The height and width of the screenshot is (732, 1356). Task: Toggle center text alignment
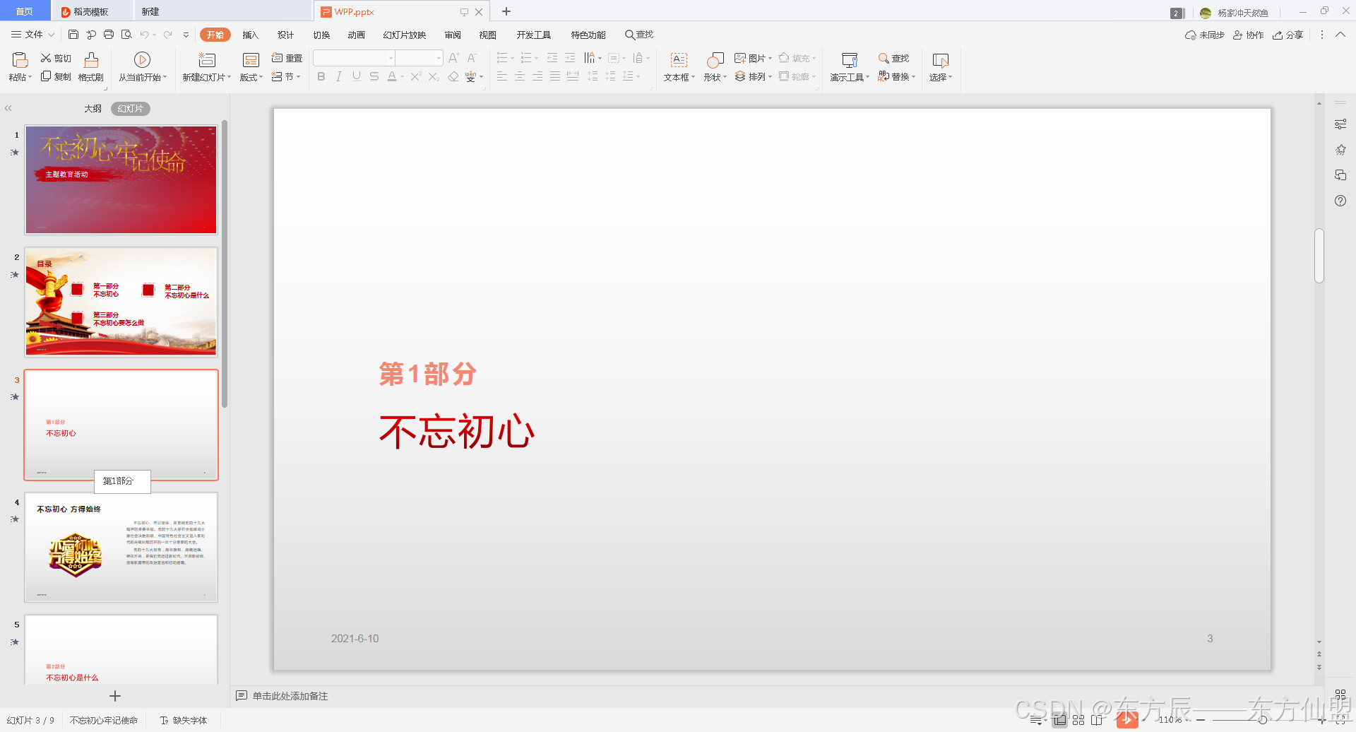(520, 76)
